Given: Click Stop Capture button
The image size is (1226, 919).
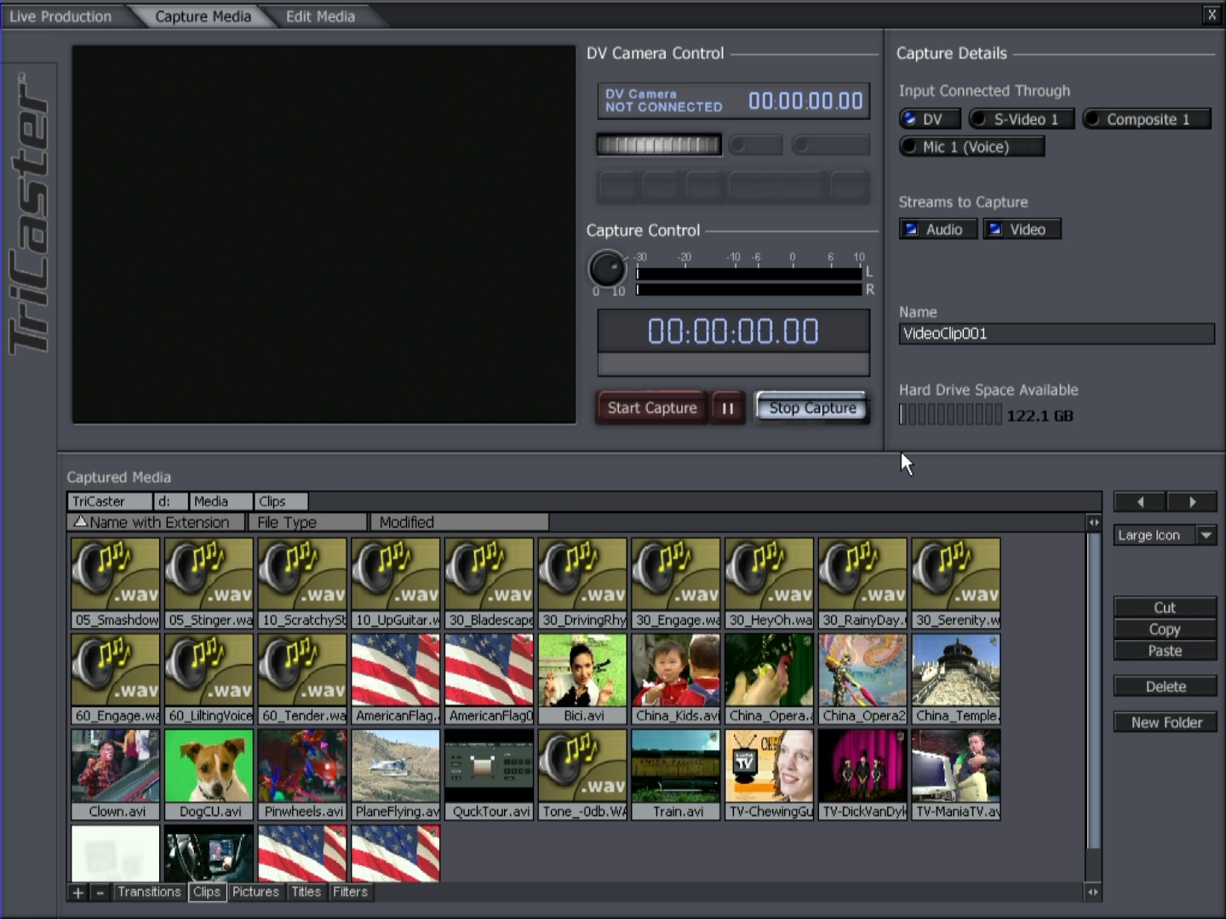Looking at the screenshot, I should point(812,408).
